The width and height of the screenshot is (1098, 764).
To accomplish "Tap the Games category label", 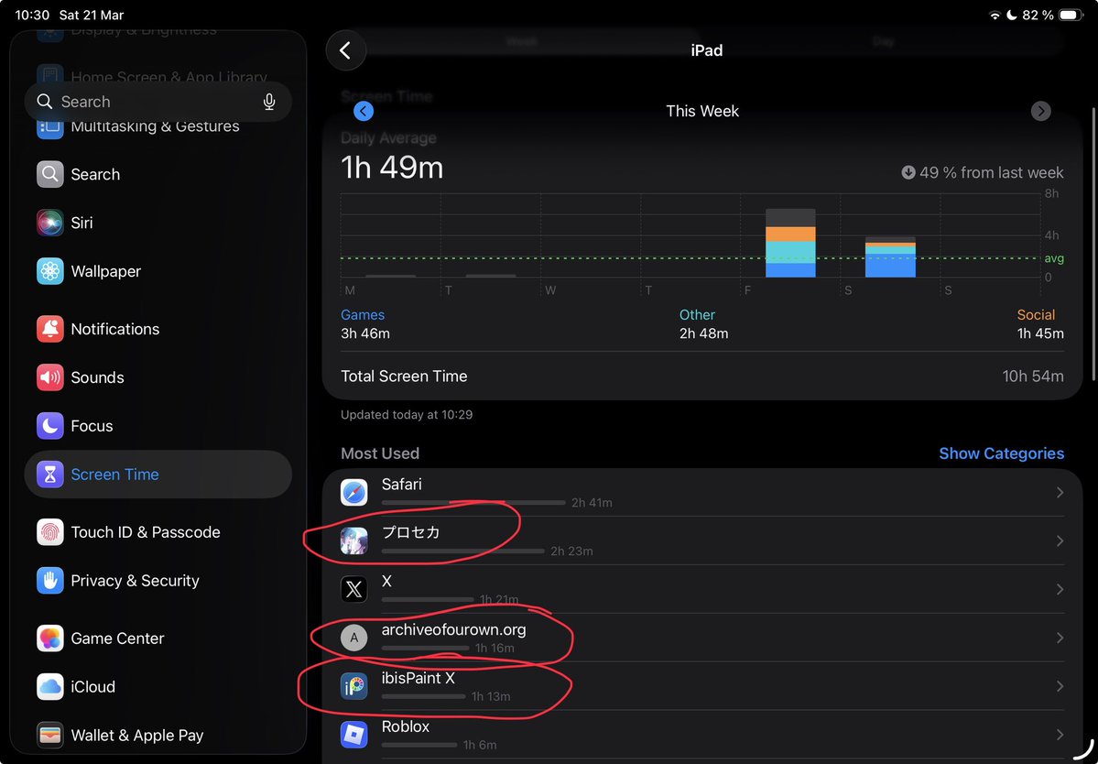I will (x=363, y=315).
